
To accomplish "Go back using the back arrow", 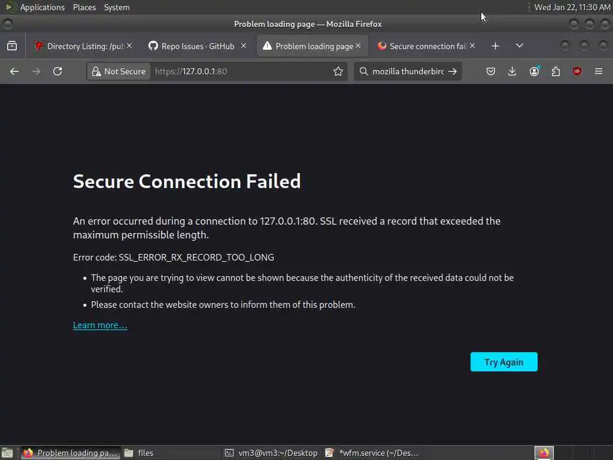I will (x=14, y=71).
